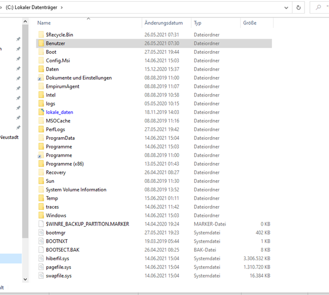Click the navigation pane scrollbar thumb
Screen dimensions: 329x295
(25, 131)
